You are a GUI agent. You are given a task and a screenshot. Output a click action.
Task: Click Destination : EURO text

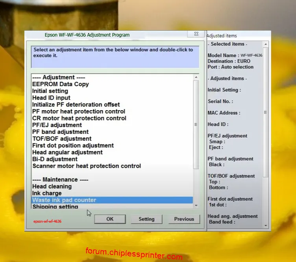coord(229,61)
